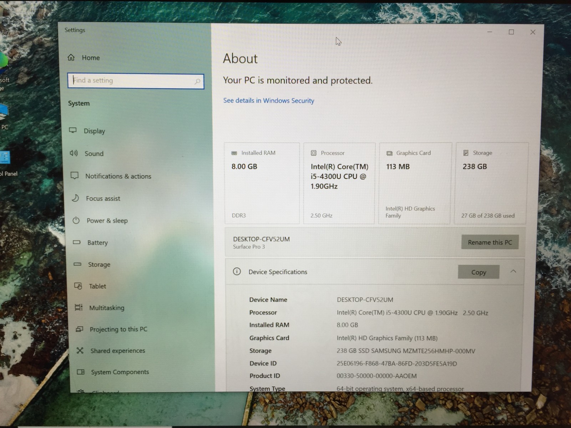This screenshot has width=571, height=428.
Task: Click the Power & sleep icon
Action: (x=76, y=220)
